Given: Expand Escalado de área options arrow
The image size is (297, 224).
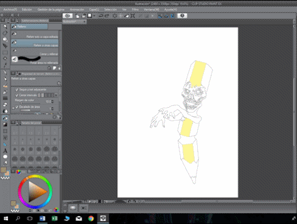Looking at the screenshot, I should [13, 108].
